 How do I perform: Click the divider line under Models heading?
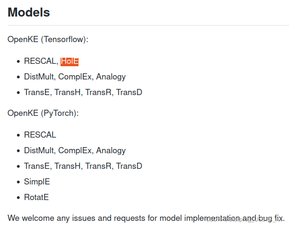pyautogui.click(x=144, y=25)
